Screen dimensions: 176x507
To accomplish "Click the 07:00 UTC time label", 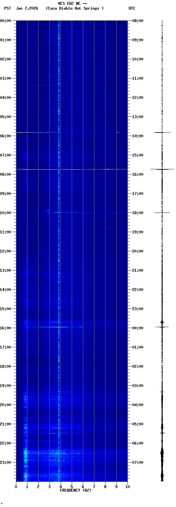I will click(x=138, y=463).
